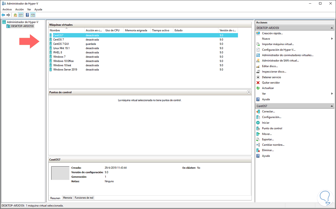Open Ayuda under the CentOS7 actions section
Screen dimensions: 336x209
click(x=266, y=156)
